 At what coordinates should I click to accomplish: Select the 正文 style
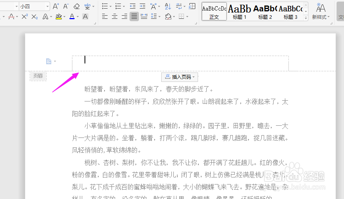click(214, 12)
